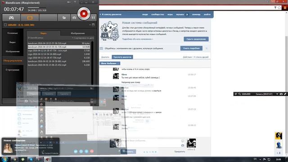Open the recipient's avatar beside message box
The image size is (288, 162).
tap(191, 143)
